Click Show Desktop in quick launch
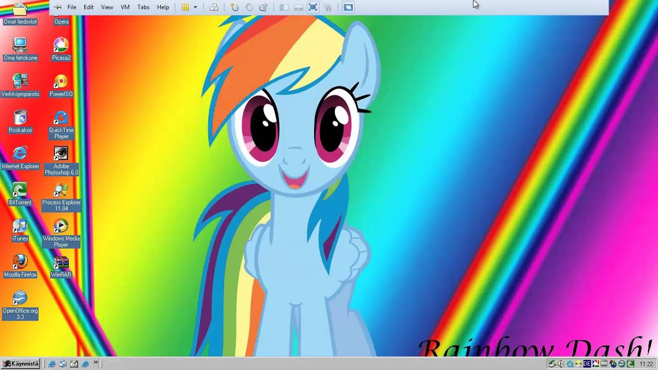 (74, 364)
